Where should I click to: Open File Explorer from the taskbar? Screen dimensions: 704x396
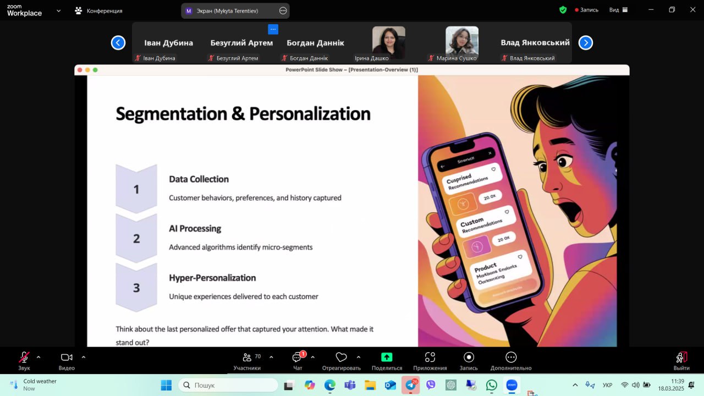[370, 385]
